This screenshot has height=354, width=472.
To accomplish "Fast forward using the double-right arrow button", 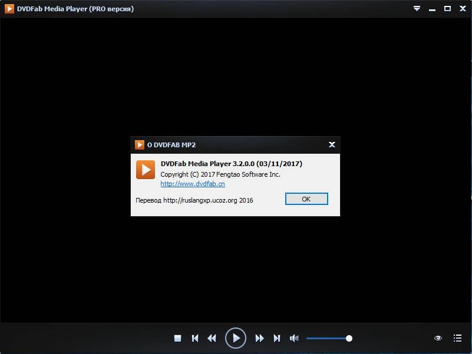I will pyautogui.click(x=259, y=338).
